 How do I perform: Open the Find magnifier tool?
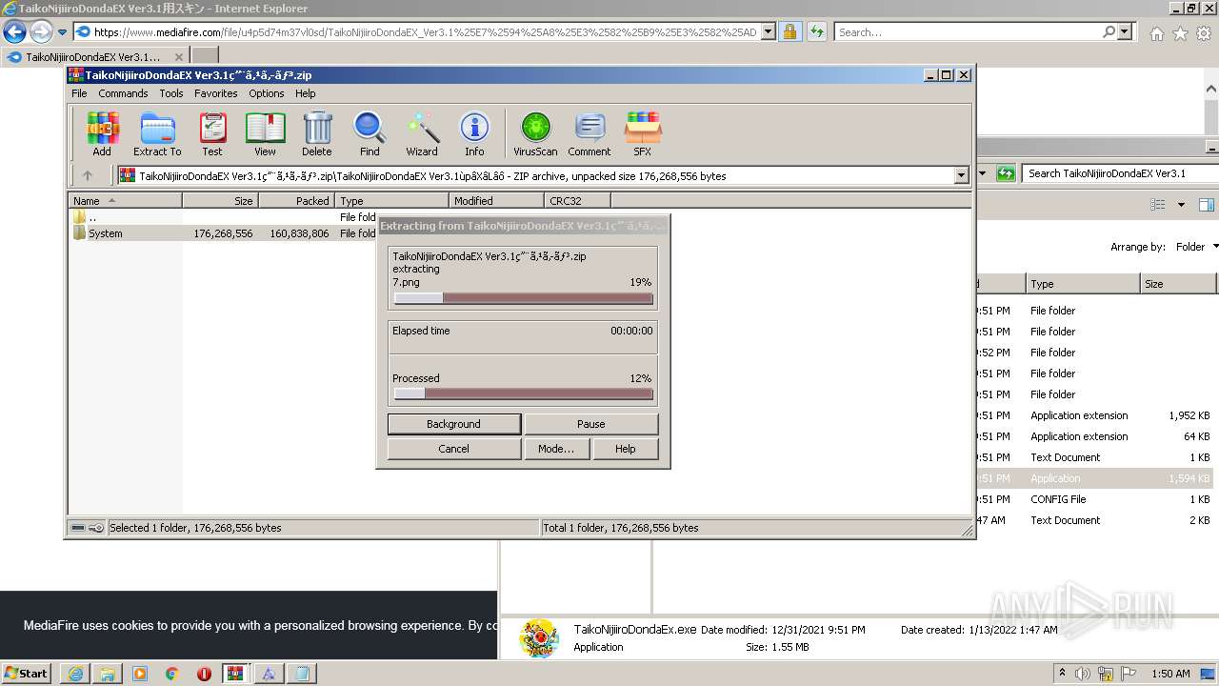click(370, 133)
